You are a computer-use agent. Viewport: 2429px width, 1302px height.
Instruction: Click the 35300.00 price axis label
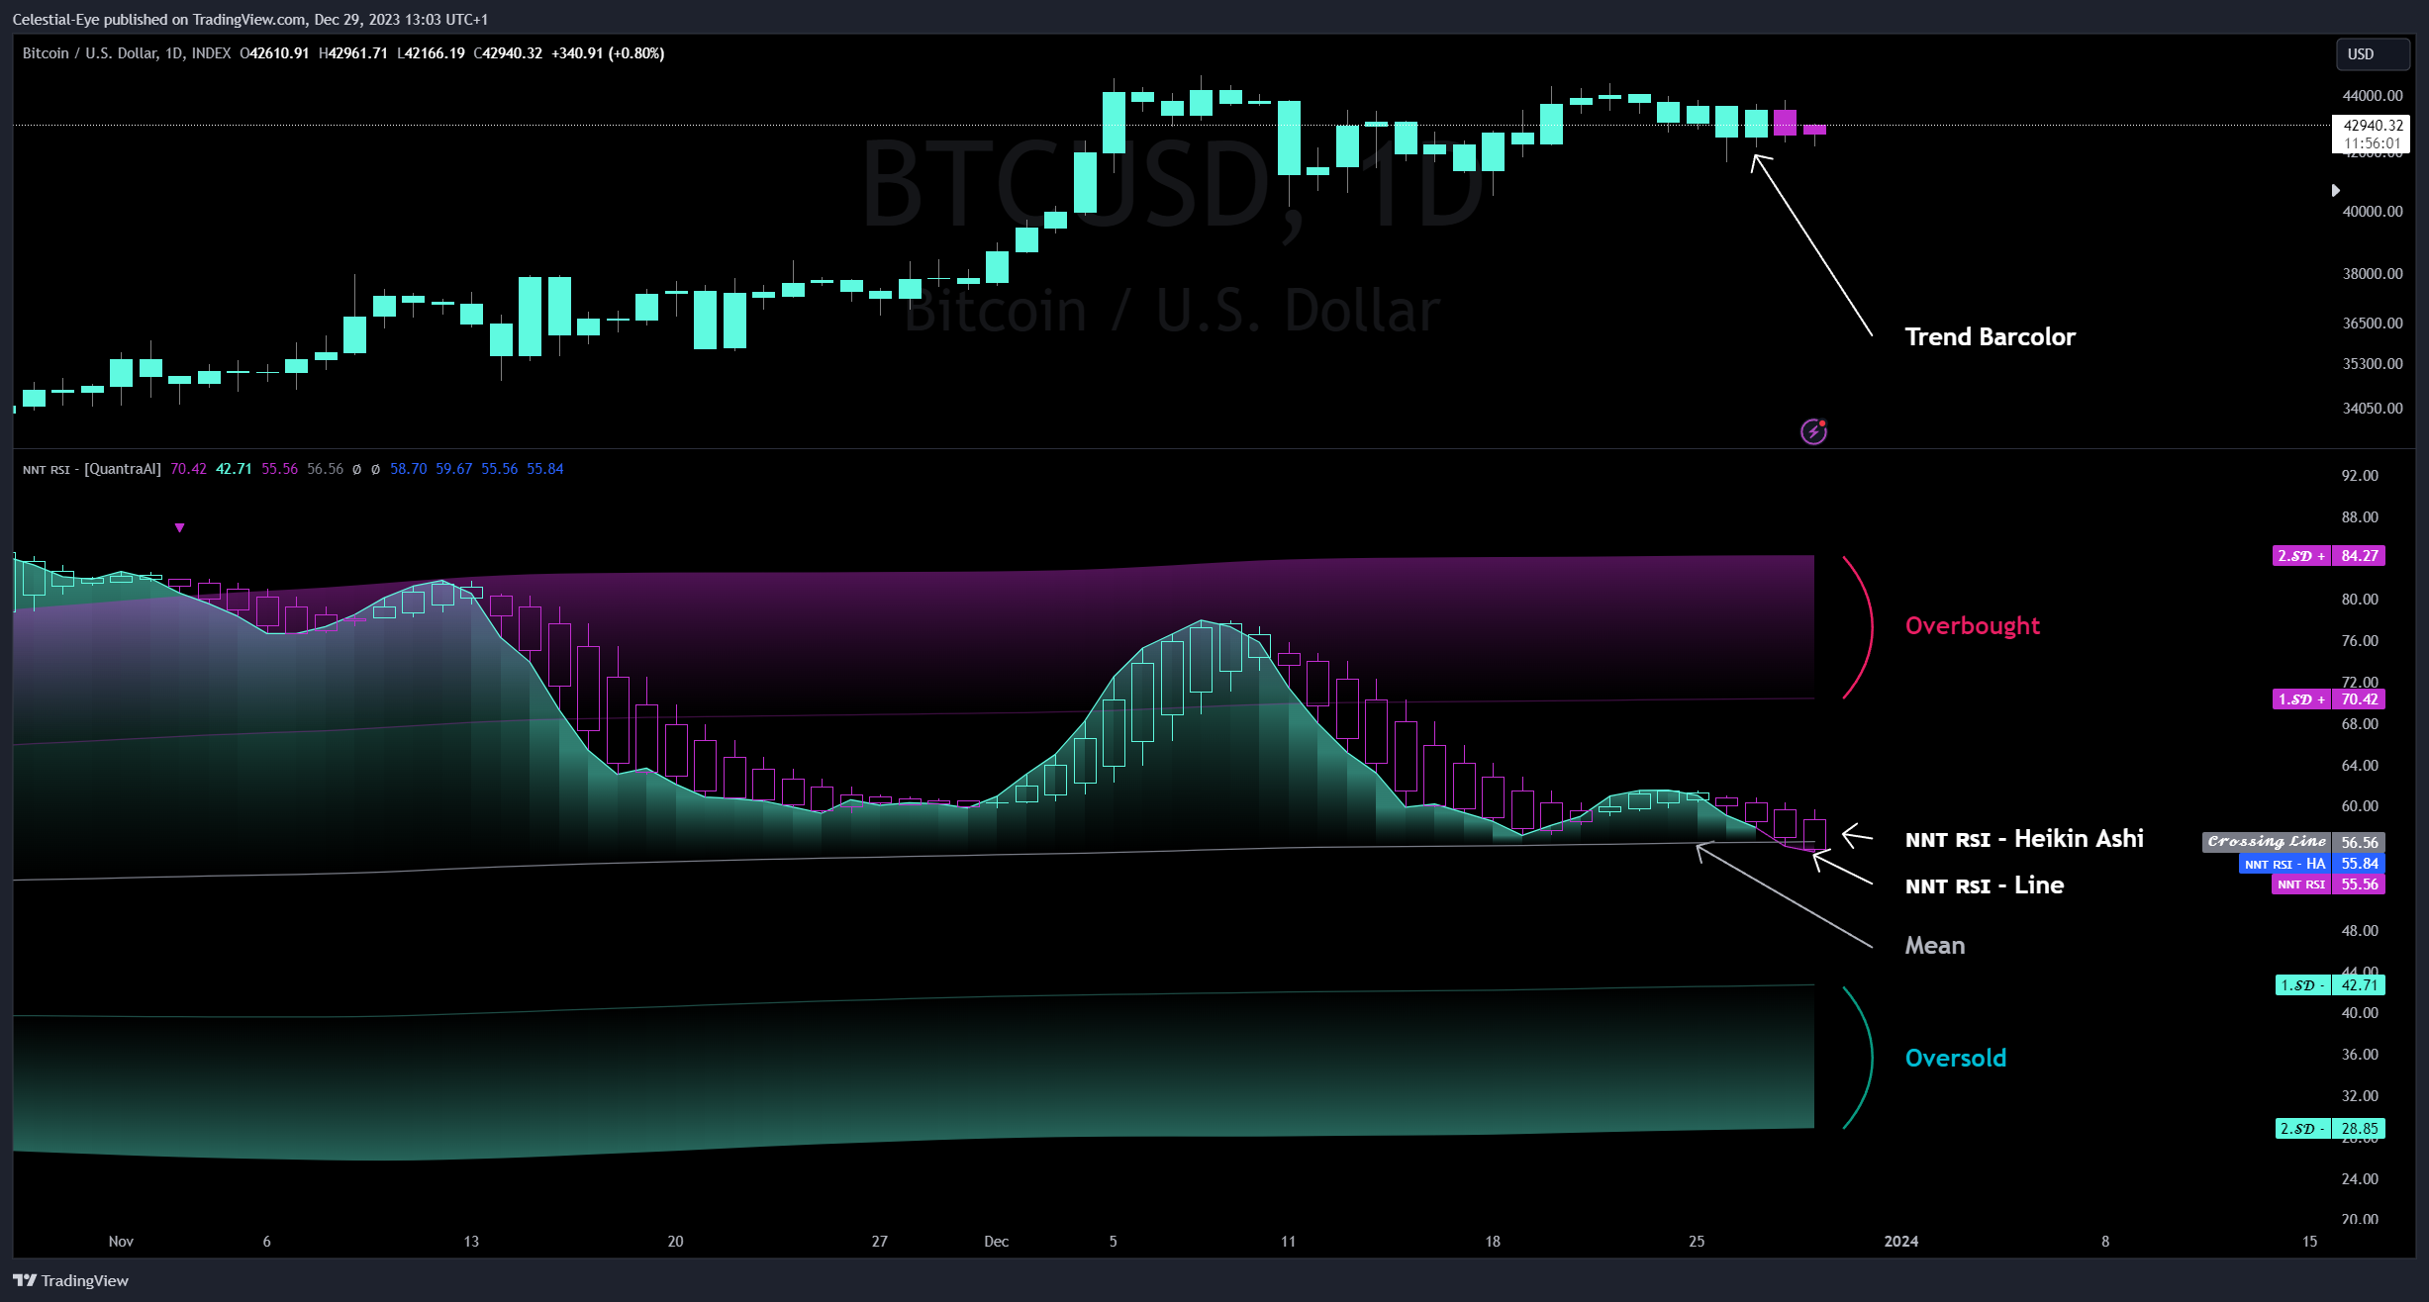click(2372, 364)
